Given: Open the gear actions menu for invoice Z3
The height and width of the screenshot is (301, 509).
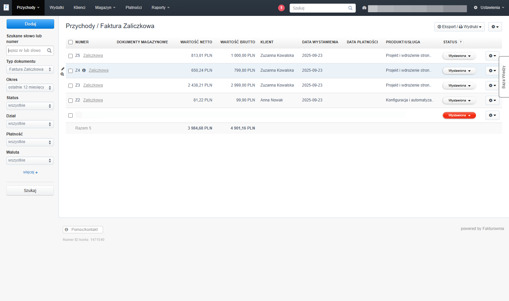Looking at the screenshot, I should pos(492,86).
